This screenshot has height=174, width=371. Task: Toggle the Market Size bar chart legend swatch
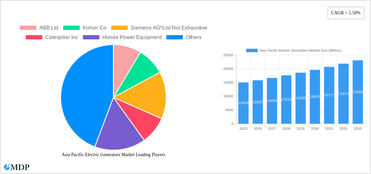click(252, 50)
